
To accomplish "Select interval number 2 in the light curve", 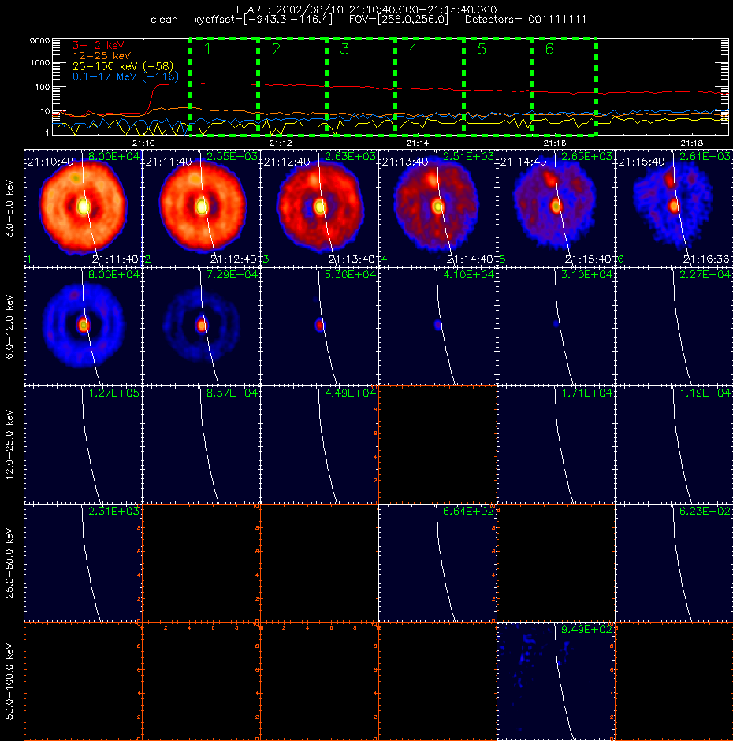I will (276, 49).
